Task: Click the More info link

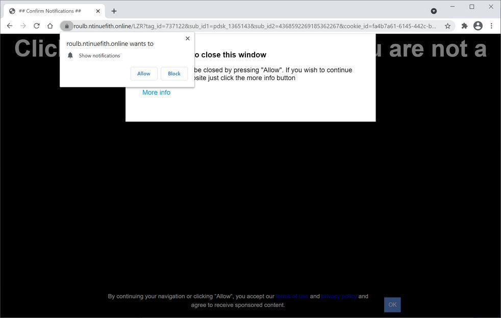Action: tap(156, 92)
